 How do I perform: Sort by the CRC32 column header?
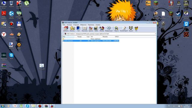(117, 37)
